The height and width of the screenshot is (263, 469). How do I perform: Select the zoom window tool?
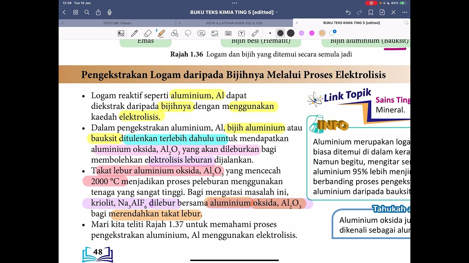[x=121, y=33]
